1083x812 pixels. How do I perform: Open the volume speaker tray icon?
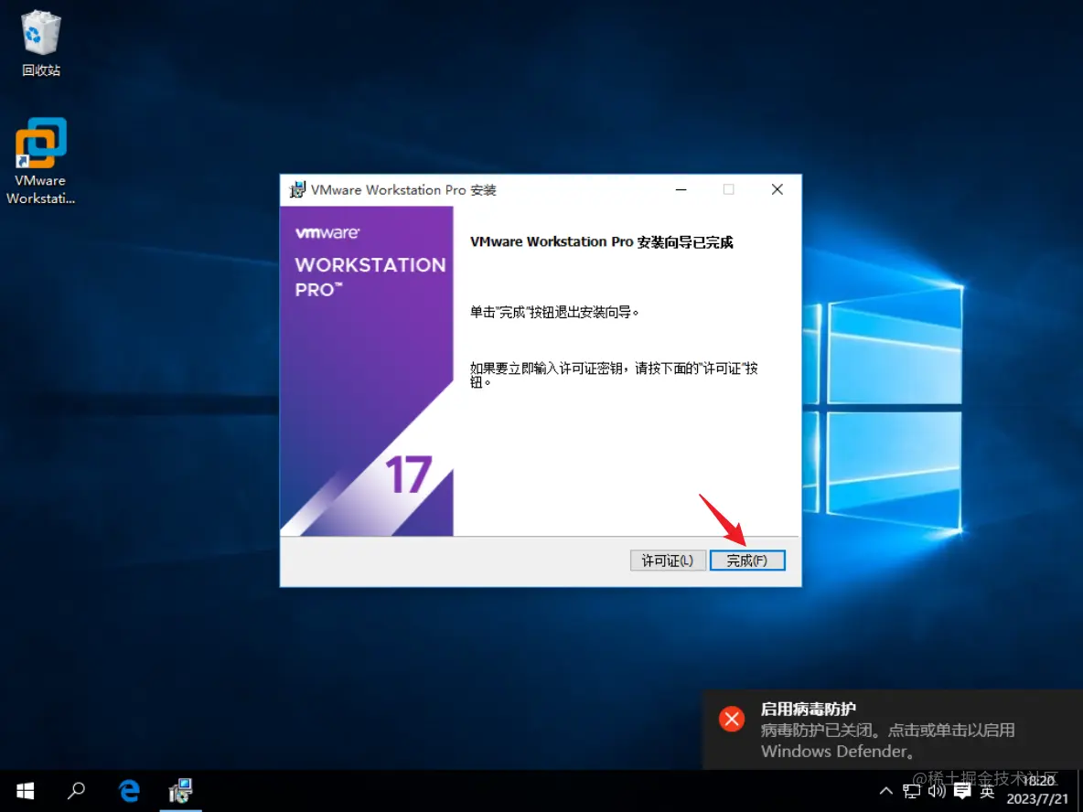pos(937,791)
